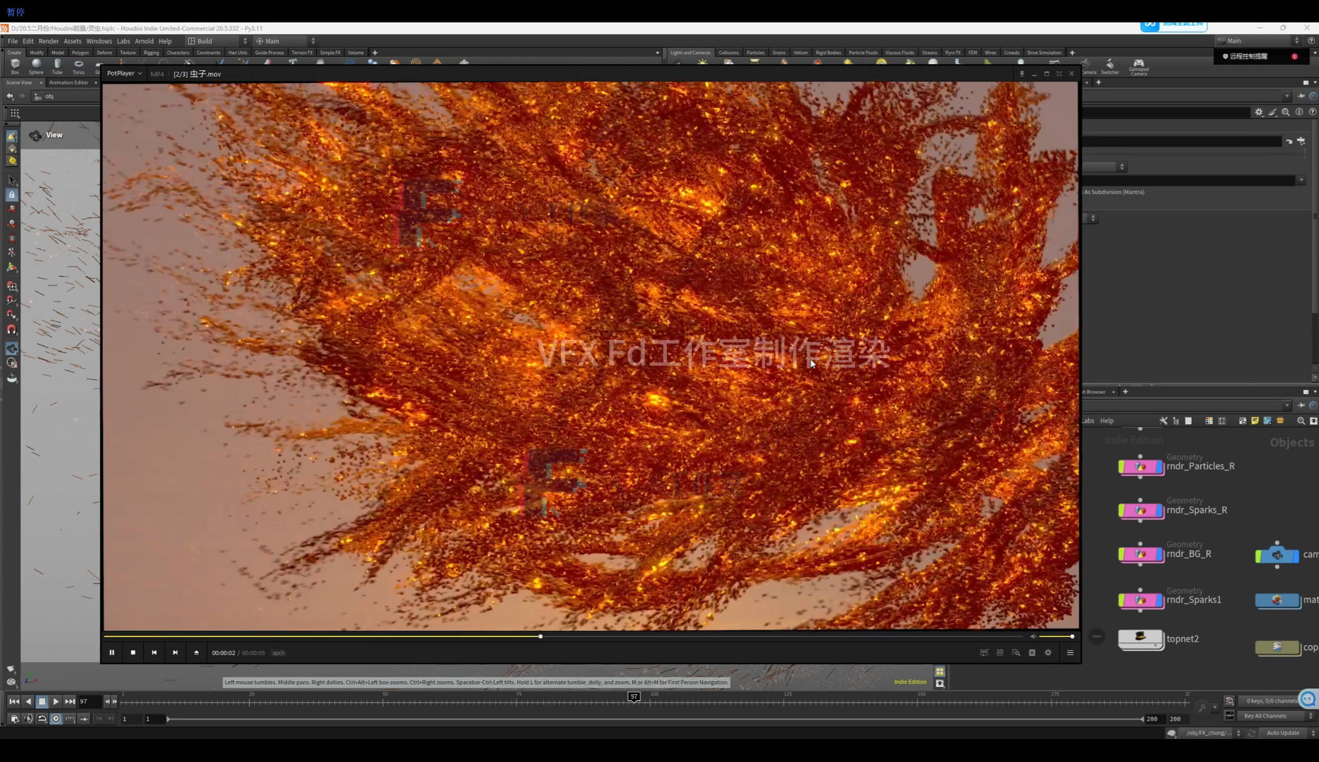Click the video progress slider in PotPlayer
The height and width of the screenshot is (762, 1319).
click(540, 636)
